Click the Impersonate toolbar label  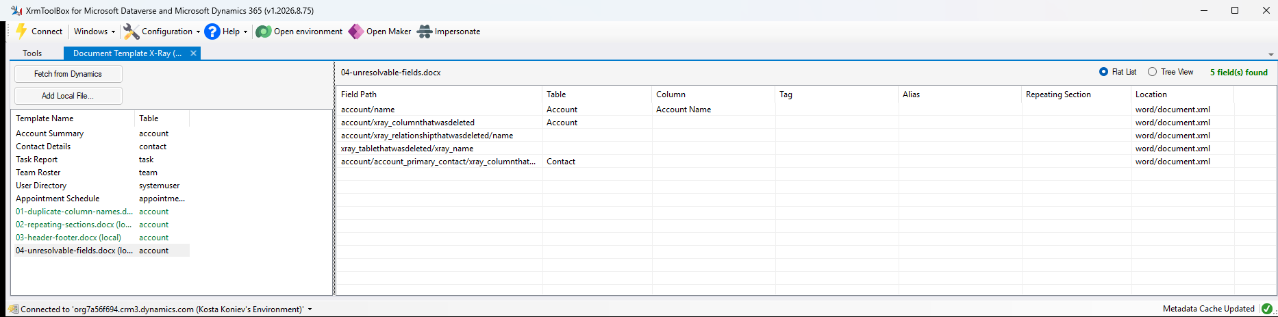coord(458,31)
